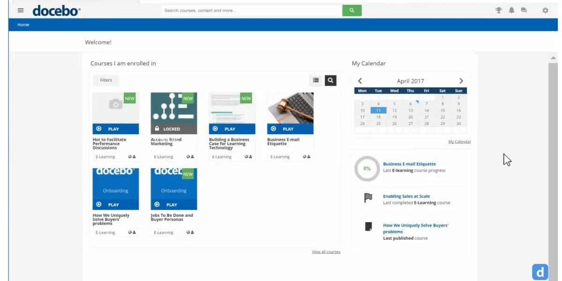Select April 7 in the calendar

[x=427, y=104]
